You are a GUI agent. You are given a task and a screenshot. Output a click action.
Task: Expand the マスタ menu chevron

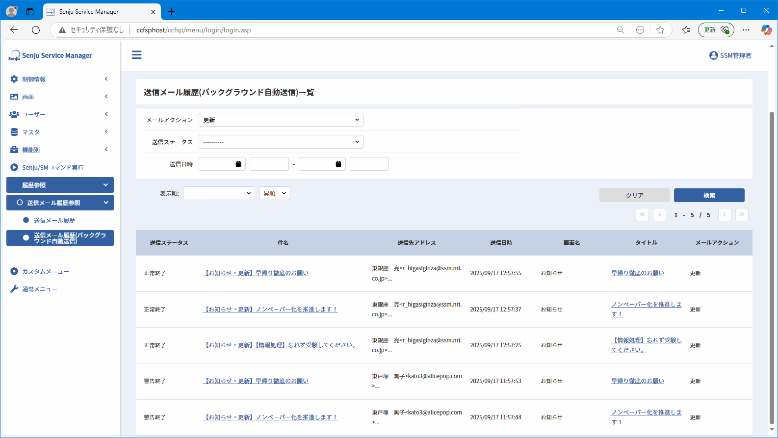tap(106, 131)
